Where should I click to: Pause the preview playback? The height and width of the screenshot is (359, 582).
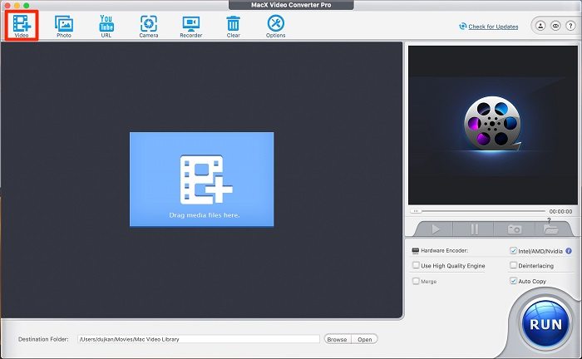point(474,229)
